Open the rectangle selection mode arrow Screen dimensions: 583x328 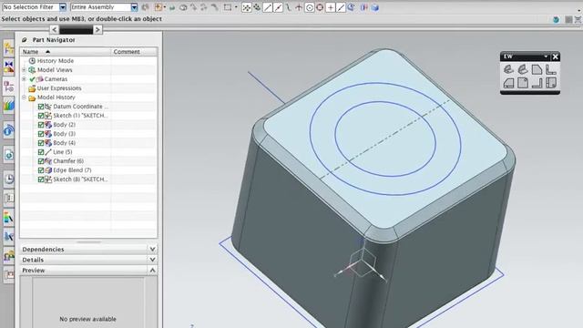236,7
